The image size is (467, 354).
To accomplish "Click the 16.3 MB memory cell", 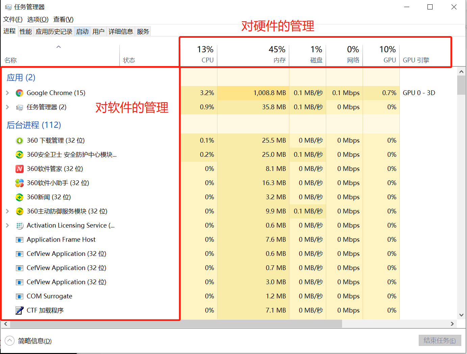I will coord(253,183).
